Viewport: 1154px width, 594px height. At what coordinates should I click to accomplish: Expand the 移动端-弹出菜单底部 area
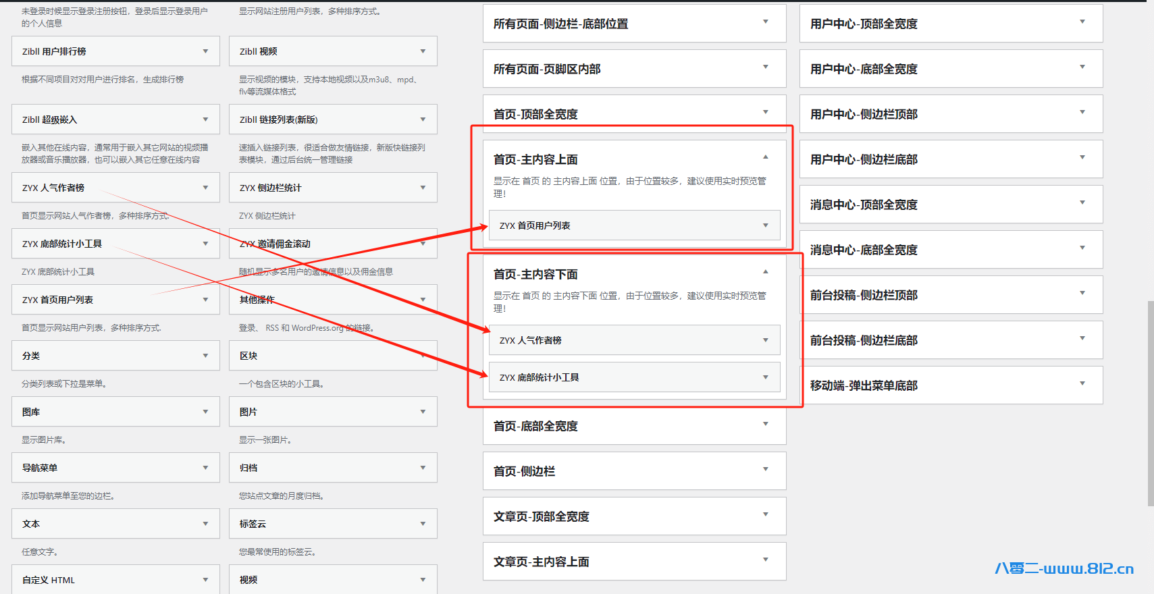pos(1082,383)
